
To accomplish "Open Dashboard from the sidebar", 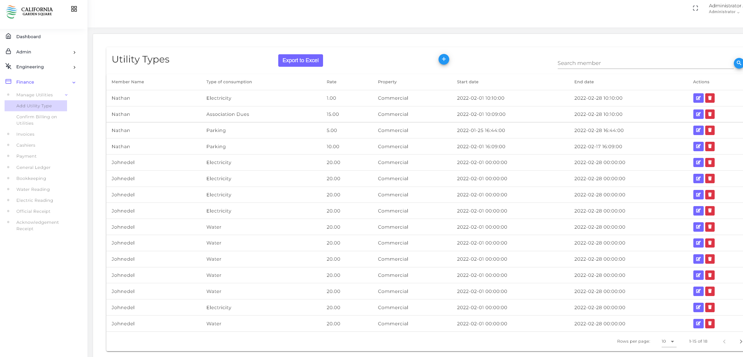I will click(x=28, y=37).
